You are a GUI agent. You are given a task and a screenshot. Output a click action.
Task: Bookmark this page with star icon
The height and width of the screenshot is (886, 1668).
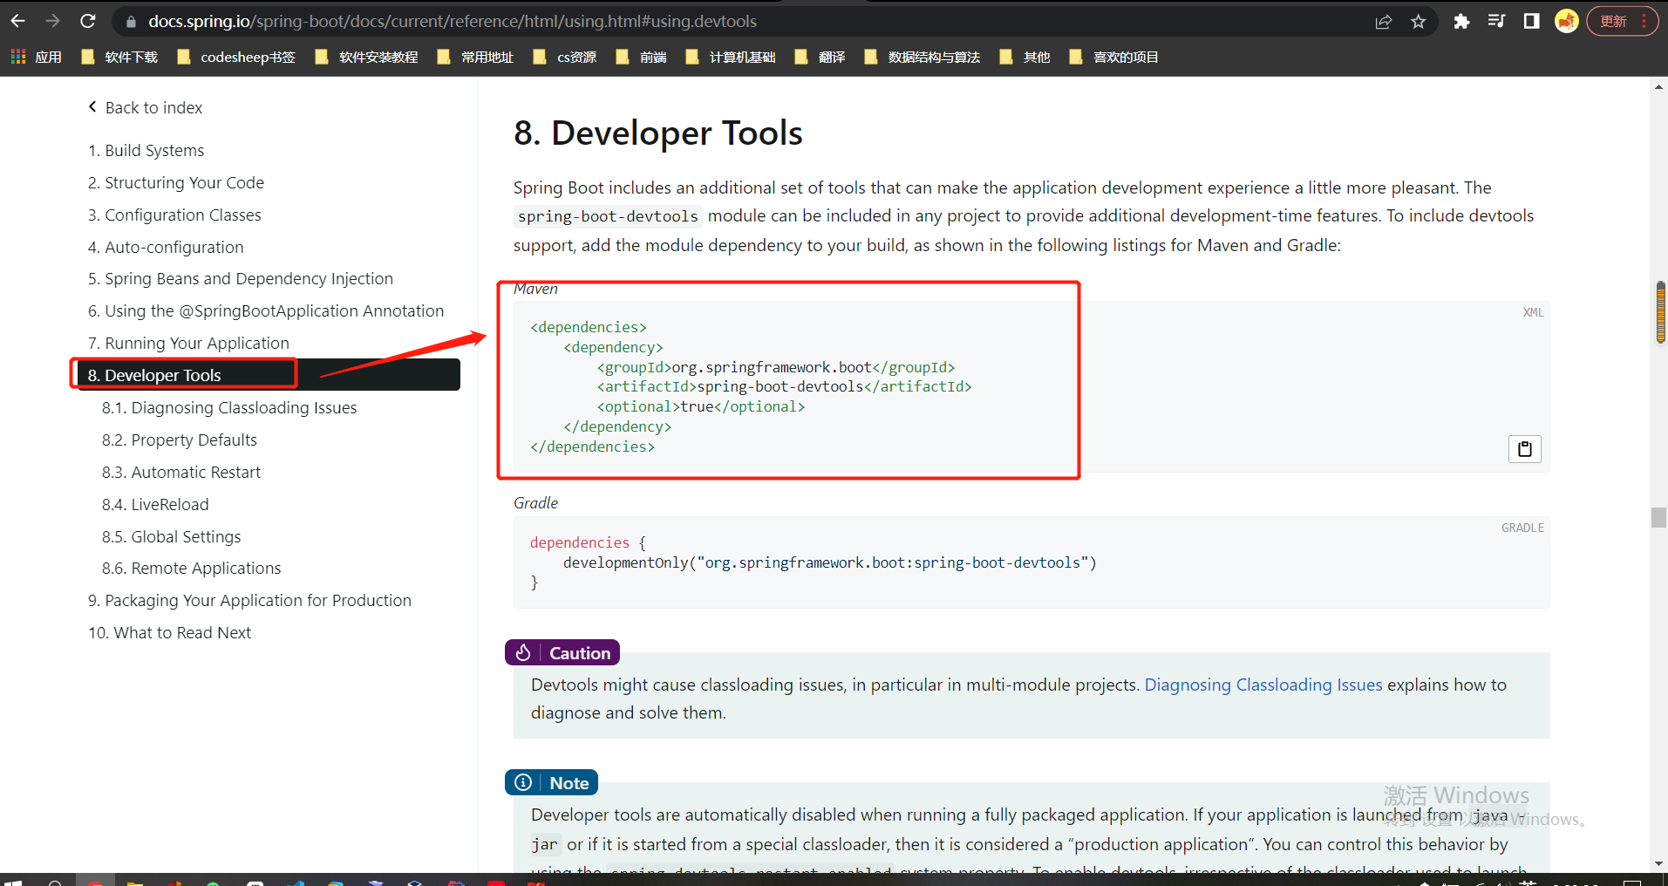[1419, 22]
